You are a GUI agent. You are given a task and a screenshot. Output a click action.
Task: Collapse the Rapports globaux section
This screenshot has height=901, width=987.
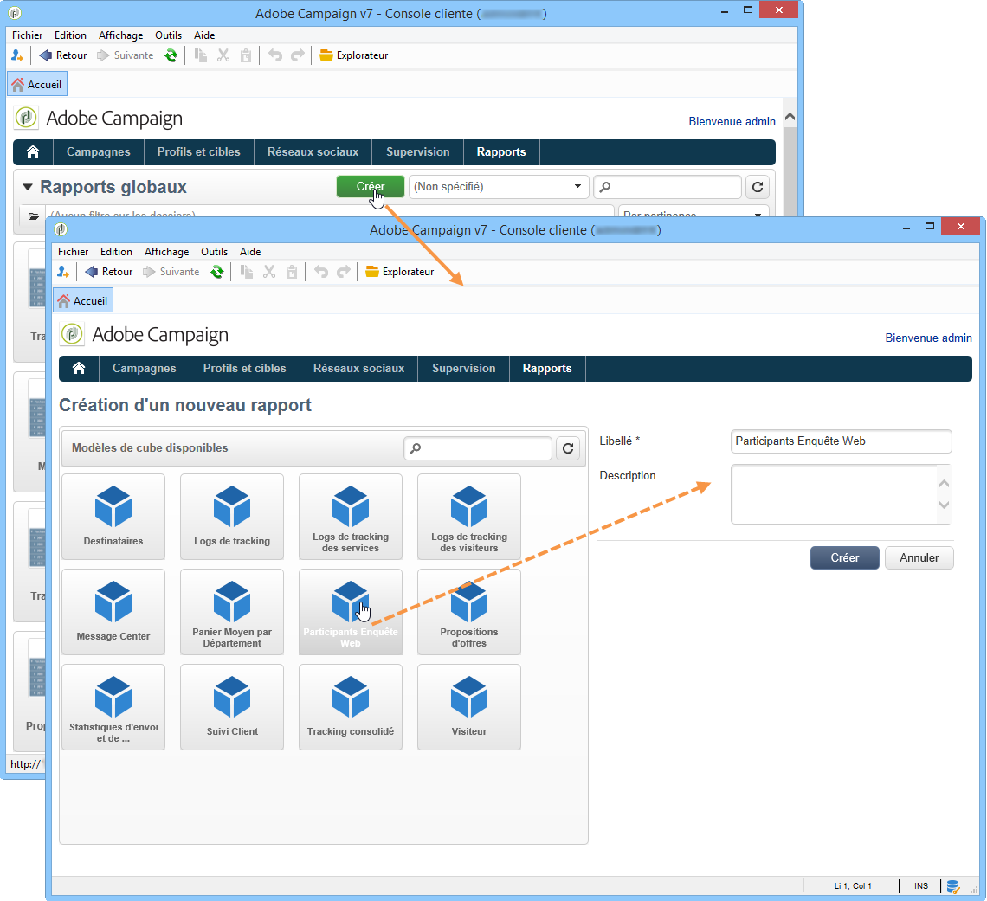(x=27, y=187)
